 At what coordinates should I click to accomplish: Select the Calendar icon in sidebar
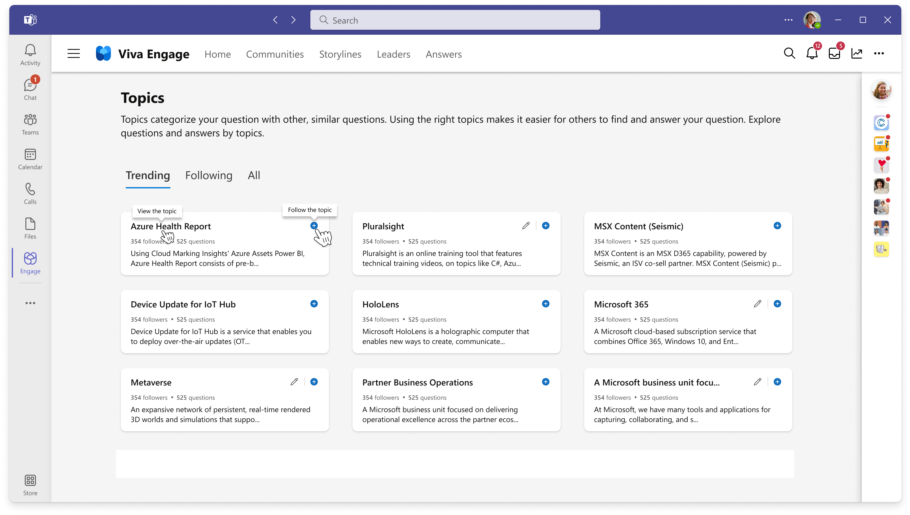click(29, 159)
